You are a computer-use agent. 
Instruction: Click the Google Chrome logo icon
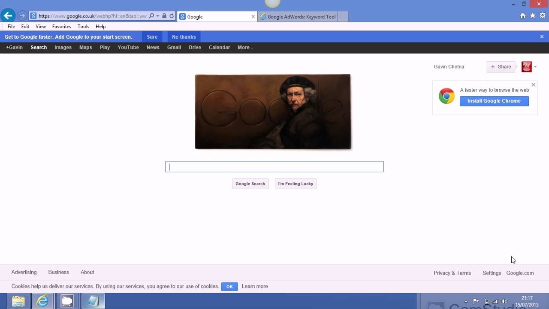pos(446,96)
